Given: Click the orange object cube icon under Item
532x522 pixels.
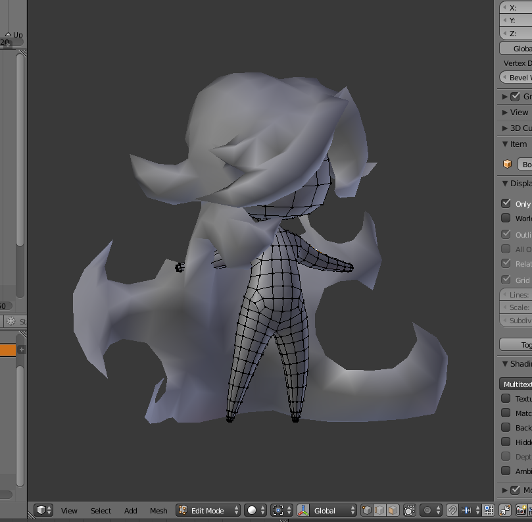Looking at the screenshot, I should click(507, 164).
